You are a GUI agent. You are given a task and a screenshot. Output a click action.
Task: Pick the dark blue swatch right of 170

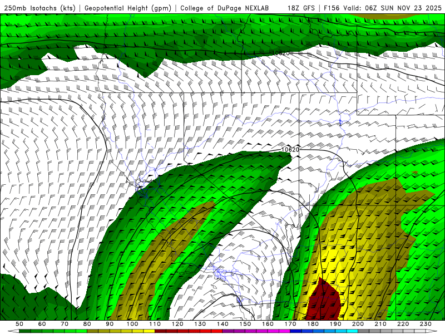295,331
